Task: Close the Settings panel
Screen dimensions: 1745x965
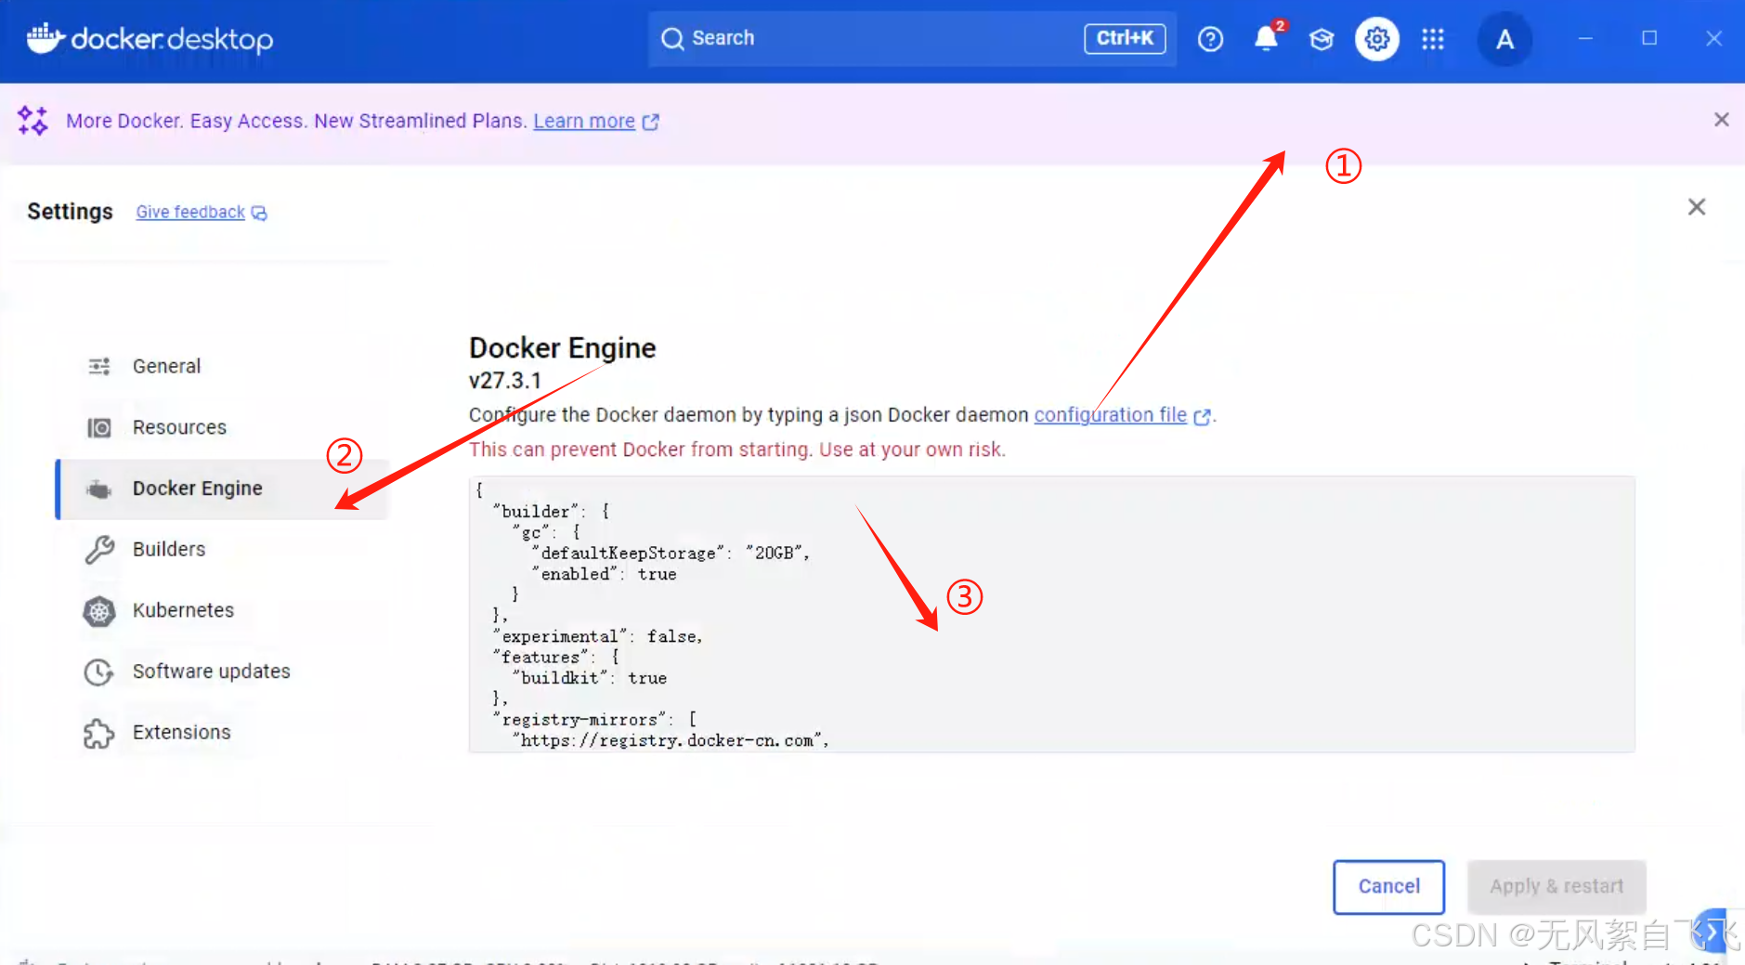Action: pos(1696,207)
